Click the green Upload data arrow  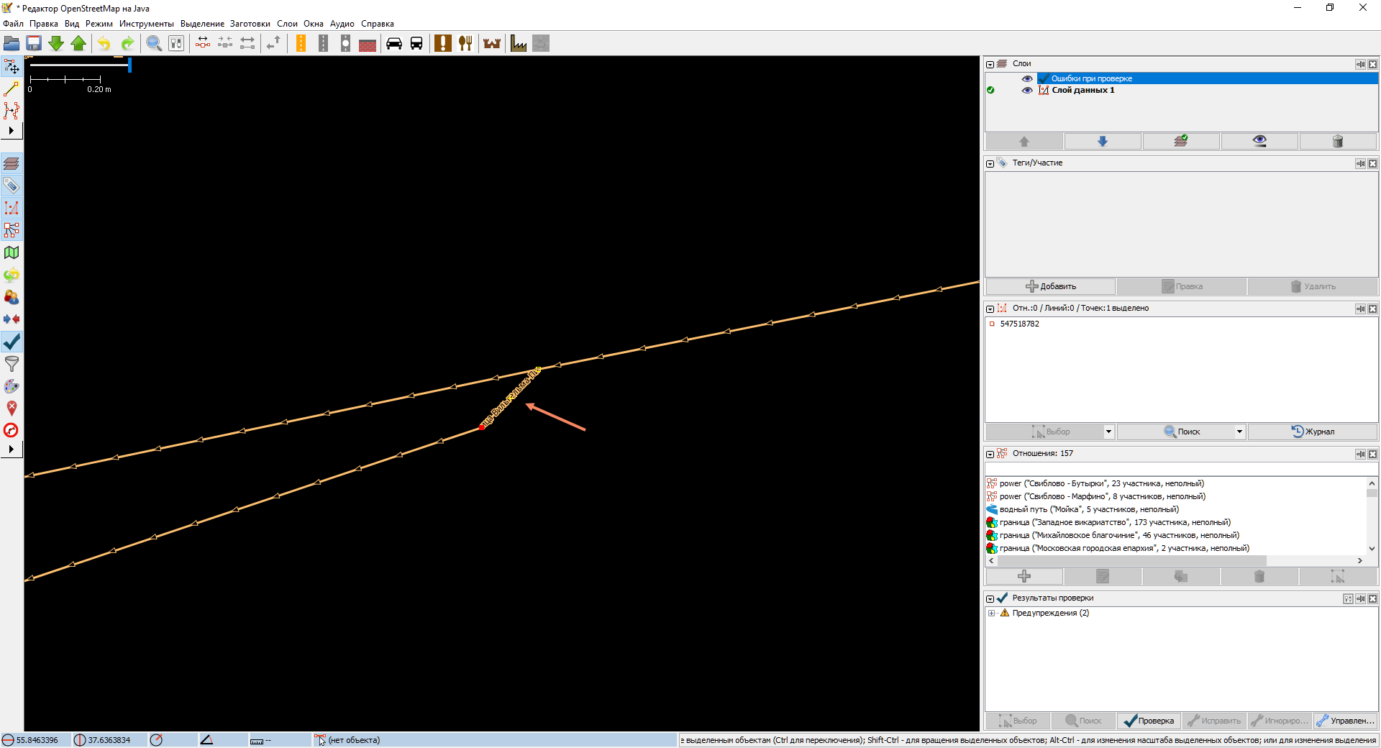coord(78,43)
